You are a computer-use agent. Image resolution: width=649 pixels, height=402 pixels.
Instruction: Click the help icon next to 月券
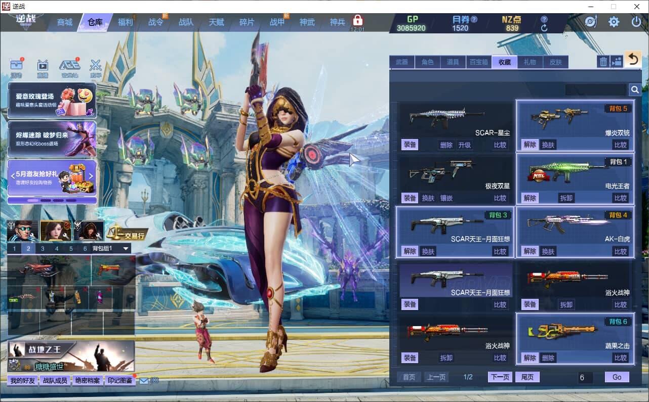[474, 20]
